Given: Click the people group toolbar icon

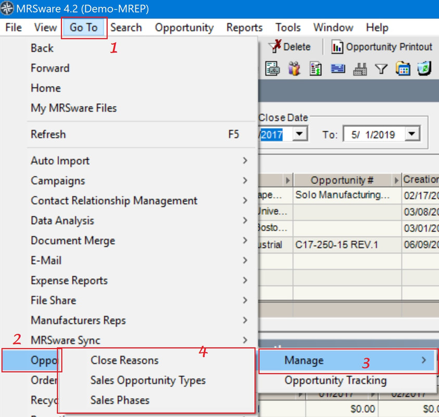Looking at the screenshot, I should pyautogui.click(x=294, y=69).
